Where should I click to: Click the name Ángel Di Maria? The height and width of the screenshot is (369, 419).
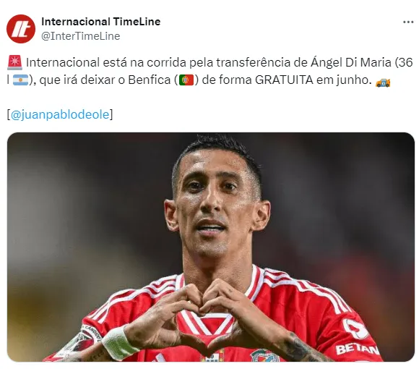click(x=351, y=63)
